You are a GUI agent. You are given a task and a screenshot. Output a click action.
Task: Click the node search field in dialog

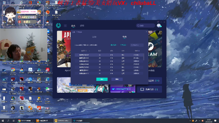pyautogui.click(x=137, y=45)
